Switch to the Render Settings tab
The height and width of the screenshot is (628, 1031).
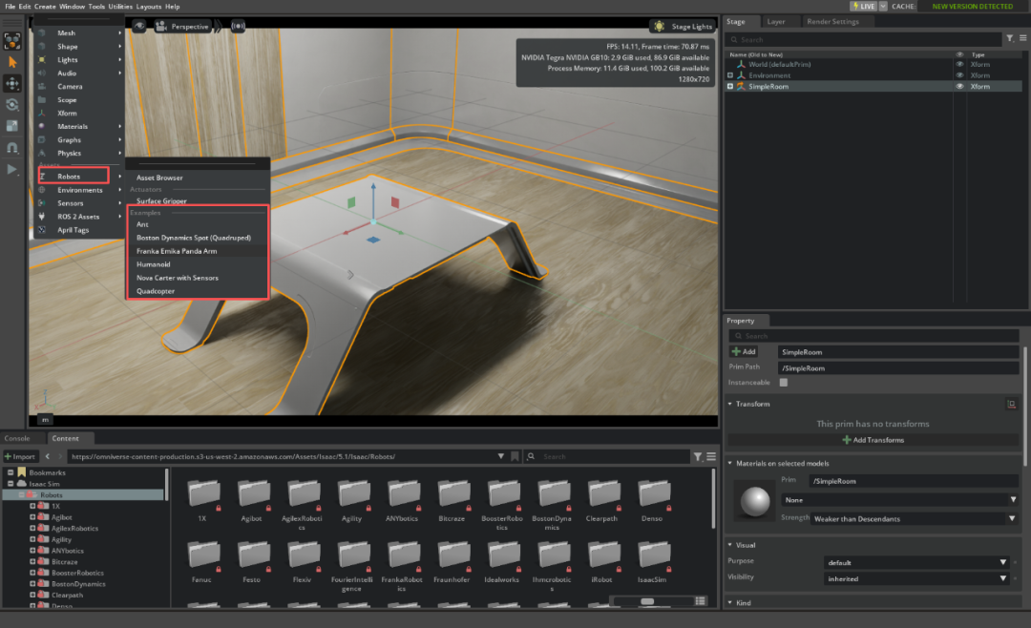click(x=832, y=22)
